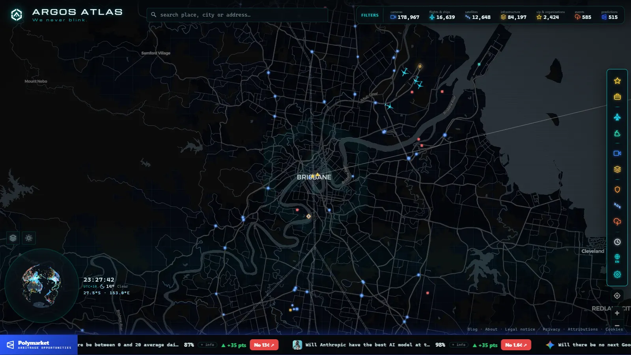Toggle the brightness sun button
Image resolution: width=631 pixels, height=355 pixels.
coord(29,238)
